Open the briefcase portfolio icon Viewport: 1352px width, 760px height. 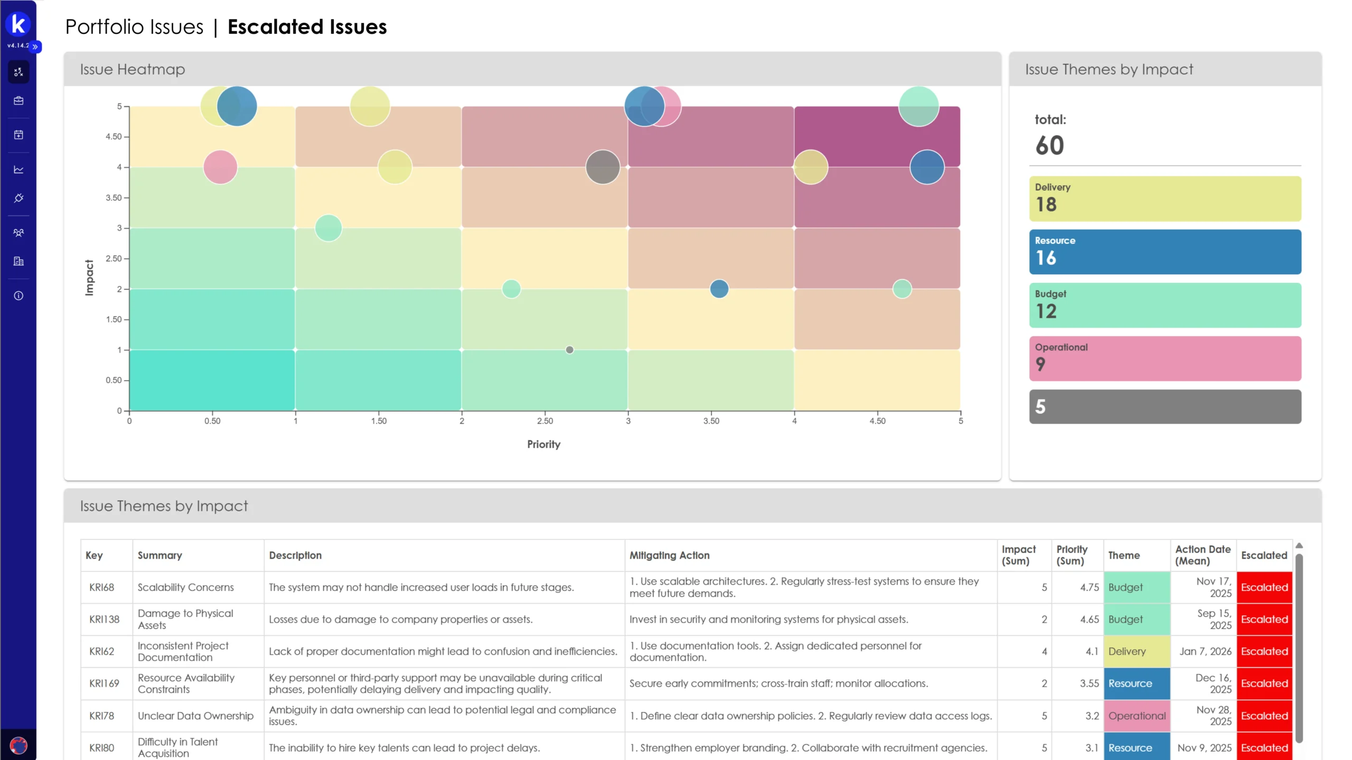click(18, 101)
